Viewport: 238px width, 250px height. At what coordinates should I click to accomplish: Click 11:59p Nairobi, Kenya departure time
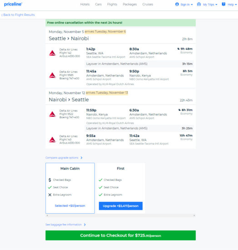91,110
